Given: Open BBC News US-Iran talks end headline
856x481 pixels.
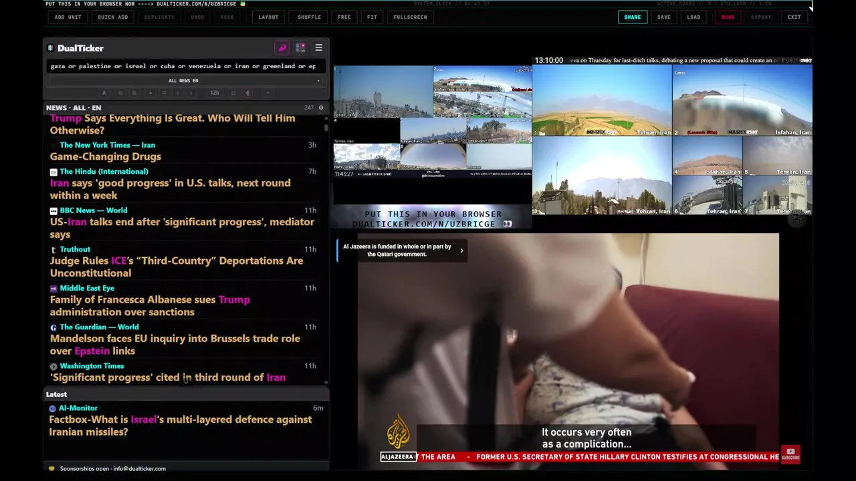Looking at the screenshot, I should [x=182, y=228].
